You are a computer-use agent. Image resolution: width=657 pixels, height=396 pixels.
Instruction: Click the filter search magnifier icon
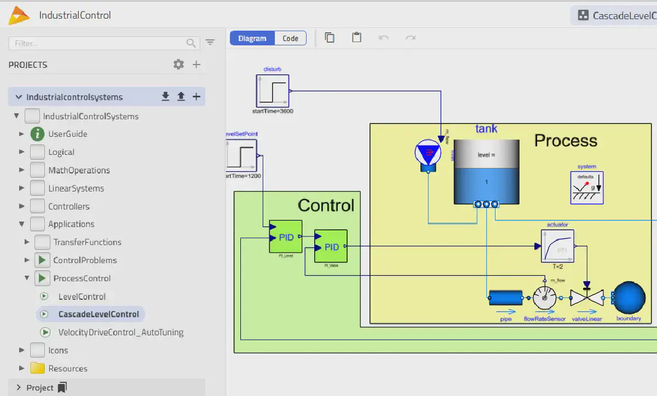191,43
